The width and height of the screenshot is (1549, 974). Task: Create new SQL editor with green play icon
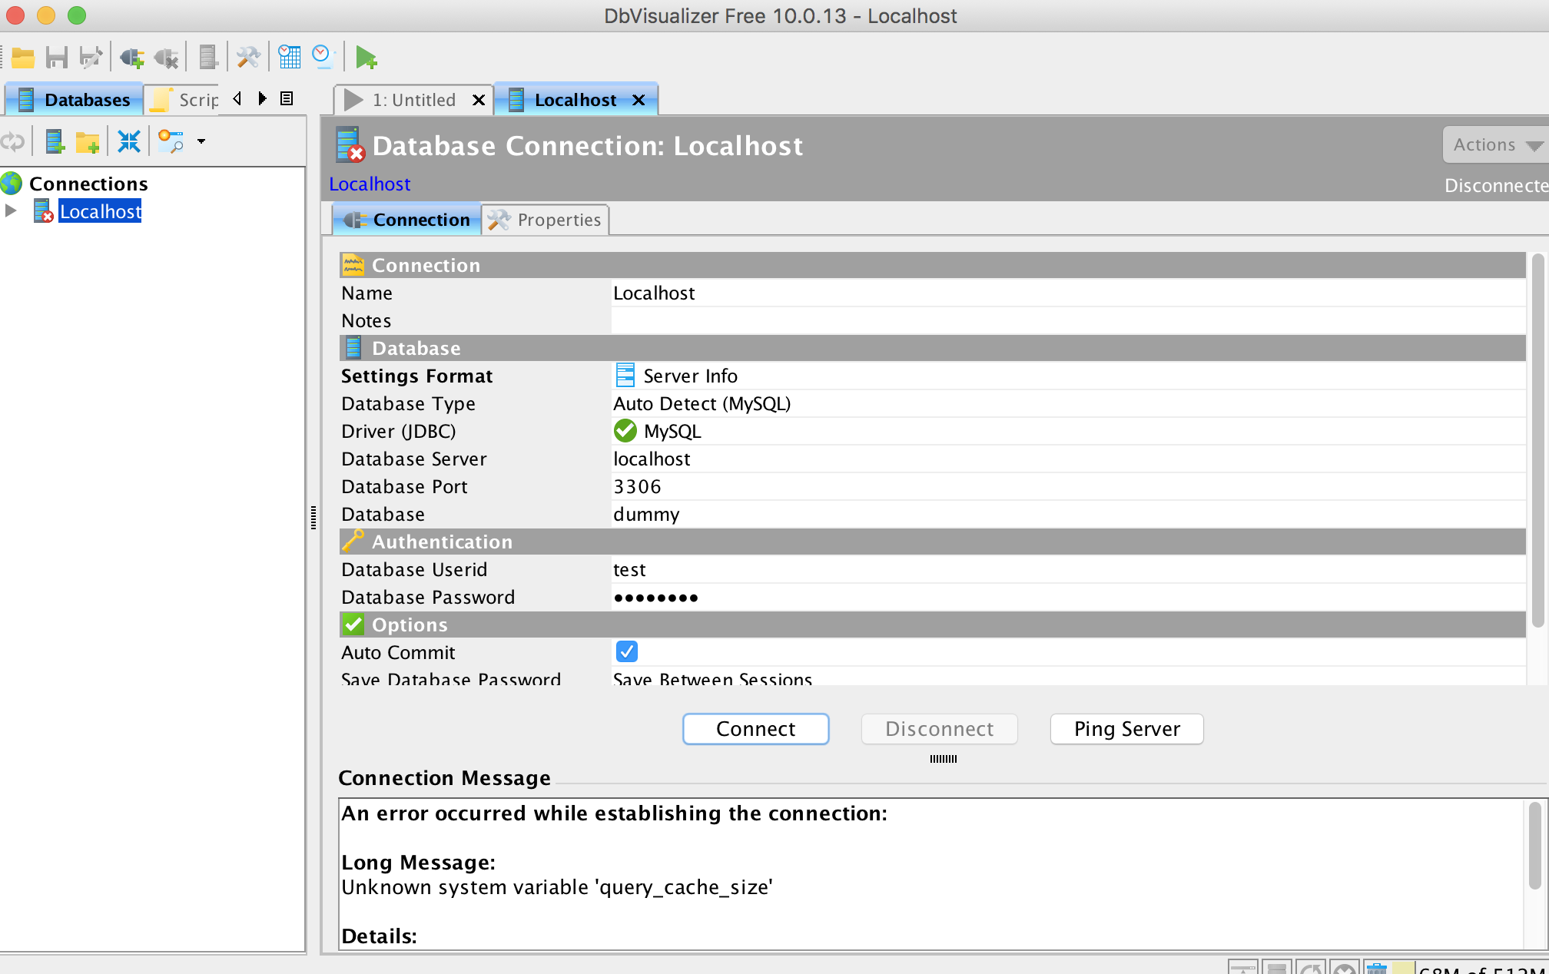tap(367, 58)
